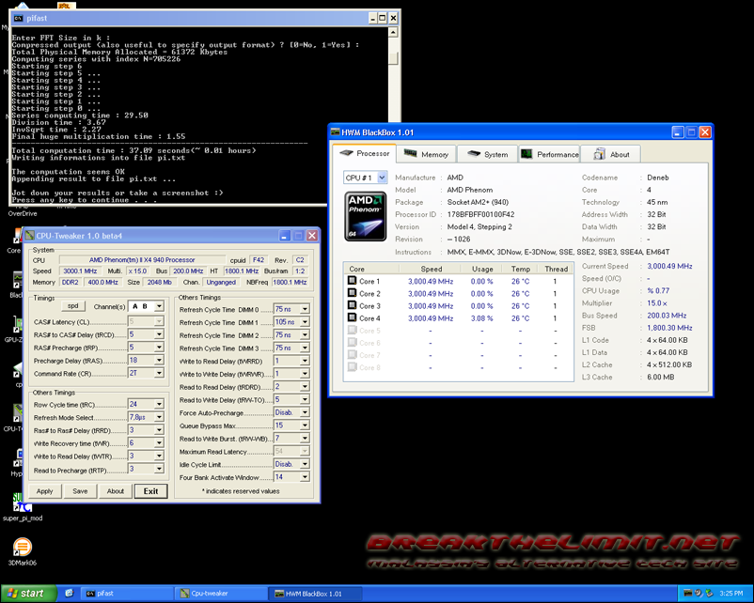Click the AMD Phenom logo image
The height and width of the screenshot is (603, 754).
point(365,216)
